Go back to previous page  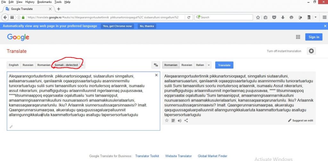coord(5,18)
